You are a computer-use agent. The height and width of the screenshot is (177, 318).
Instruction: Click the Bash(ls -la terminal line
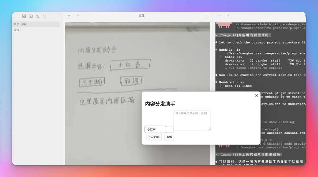click(230, 50)
